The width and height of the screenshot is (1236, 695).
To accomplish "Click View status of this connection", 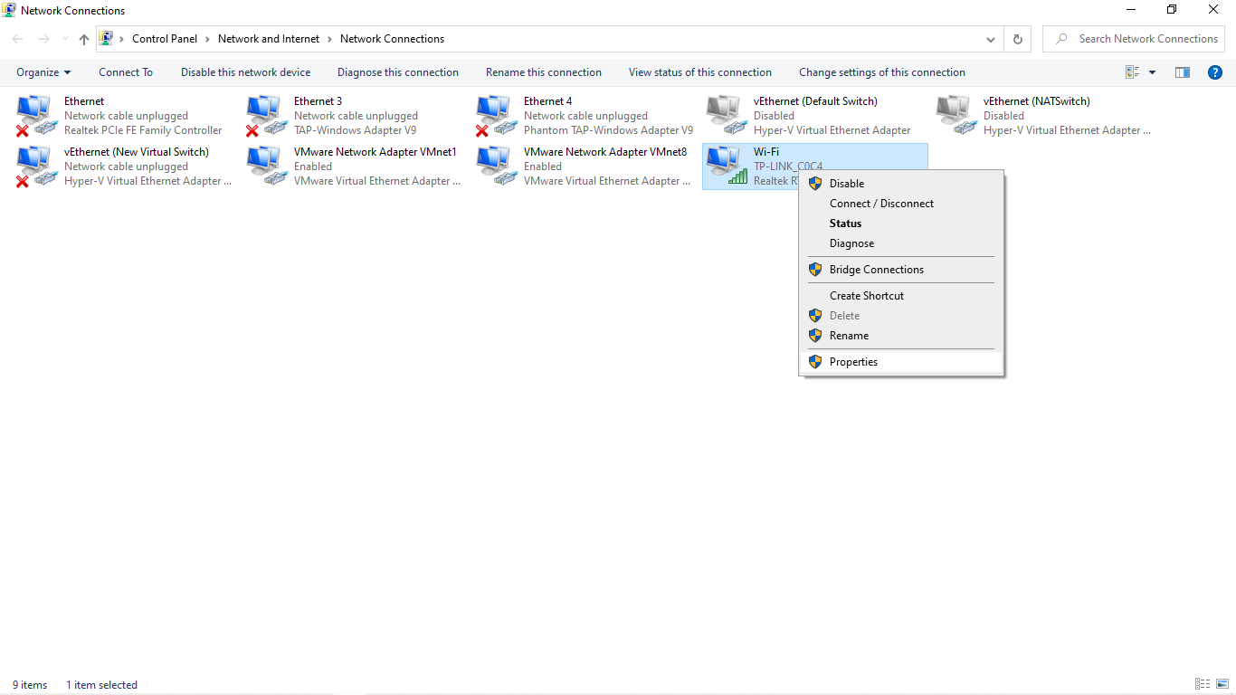I will coord(700,72).
